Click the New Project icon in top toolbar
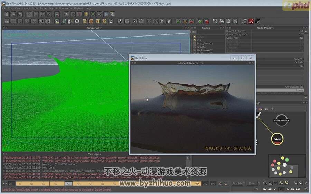Viewport: 311px width, 194px height. (x=7, y=14)
